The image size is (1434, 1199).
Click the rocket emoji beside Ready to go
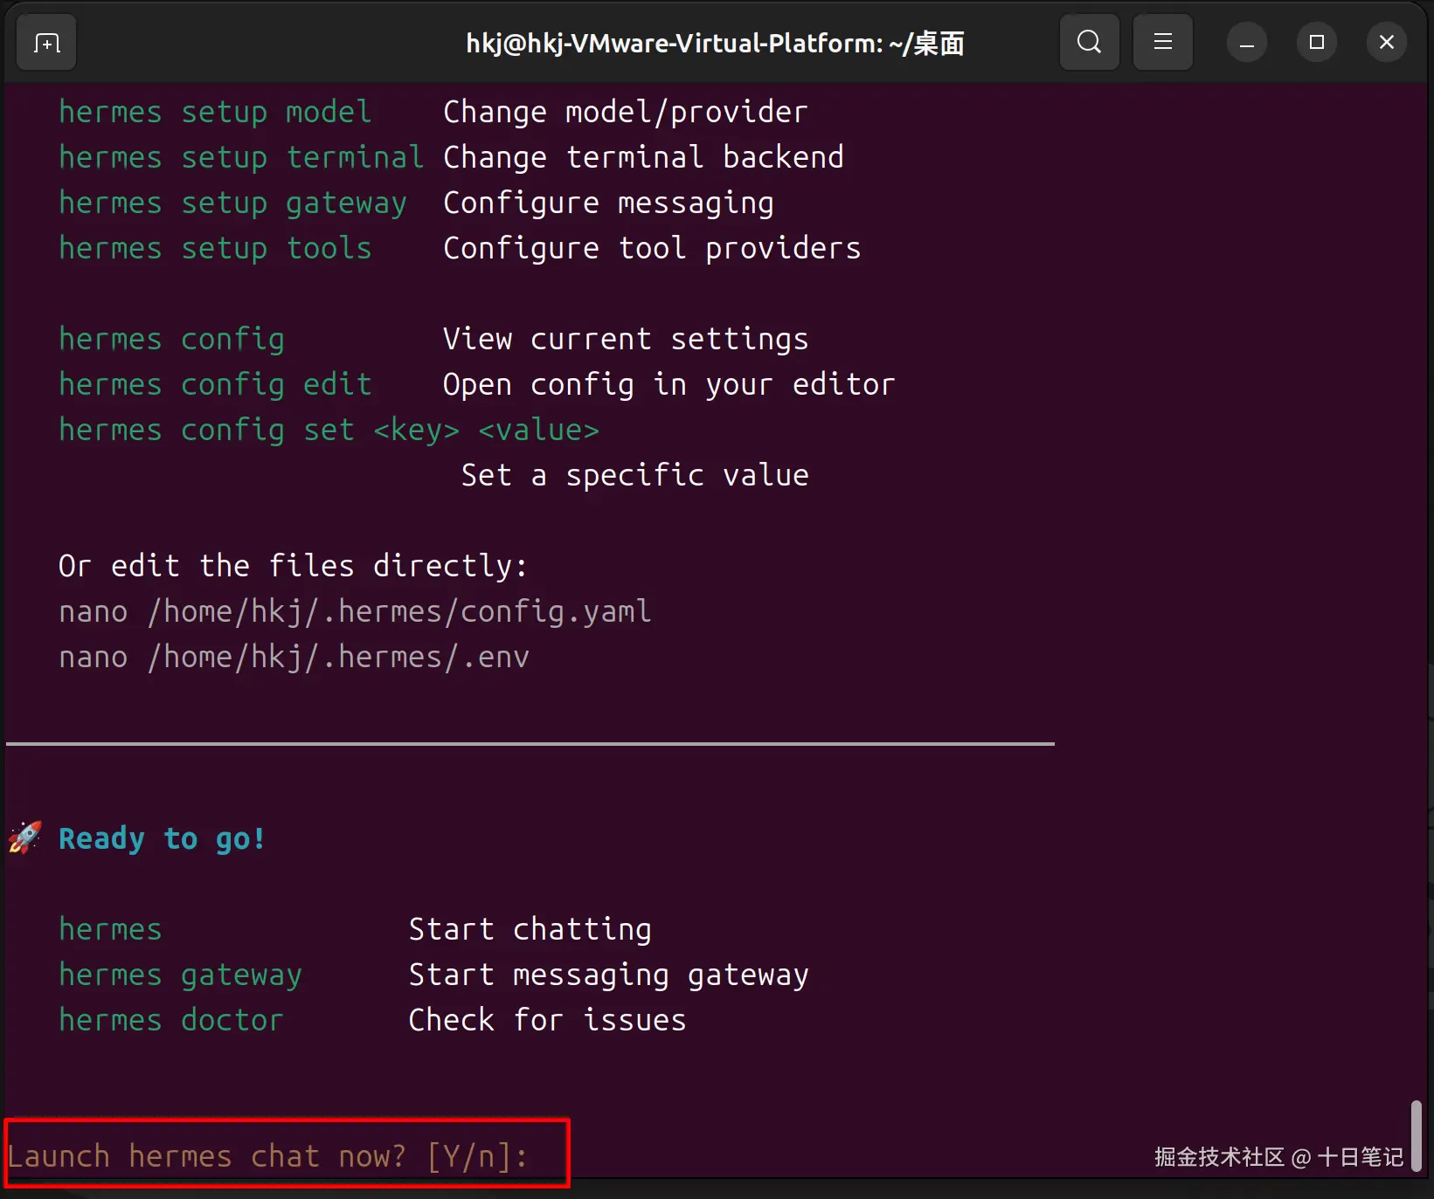click(25, 837)
